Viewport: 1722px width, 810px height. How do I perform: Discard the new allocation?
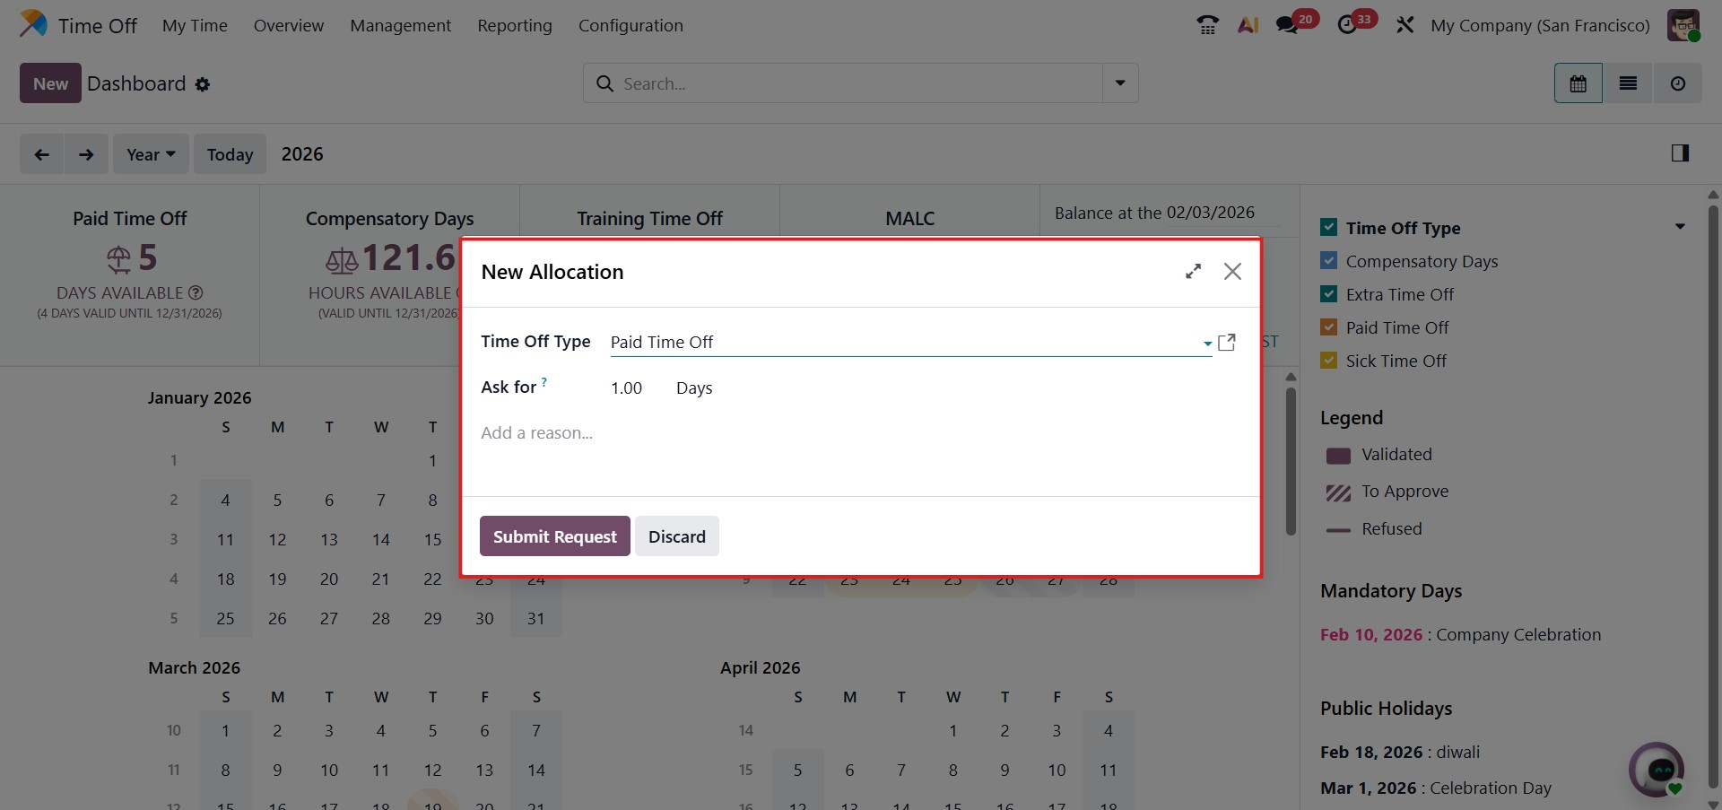[x=677, y=536]
